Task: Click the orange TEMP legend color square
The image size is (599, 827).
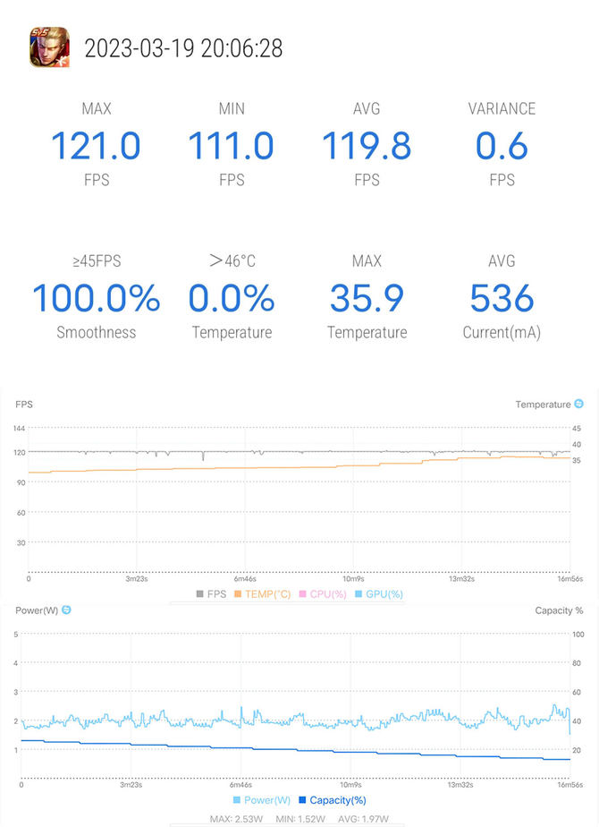Action: 239,593
